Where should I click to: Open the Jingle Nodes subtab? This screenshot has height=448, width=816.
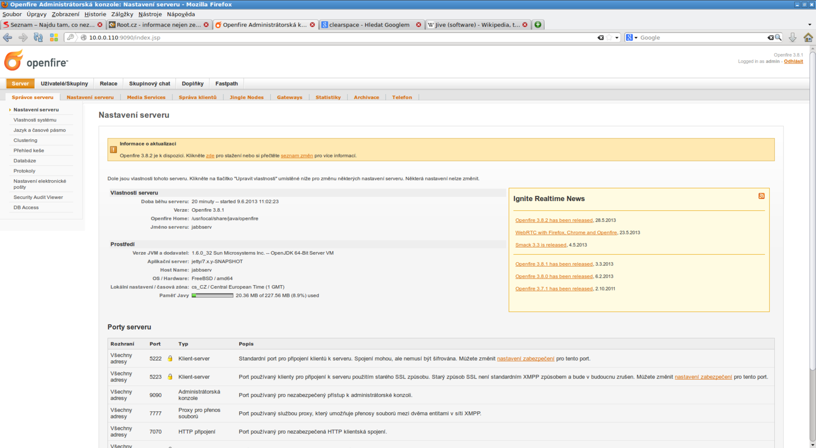pyautogui.click(x=247, y=97)
